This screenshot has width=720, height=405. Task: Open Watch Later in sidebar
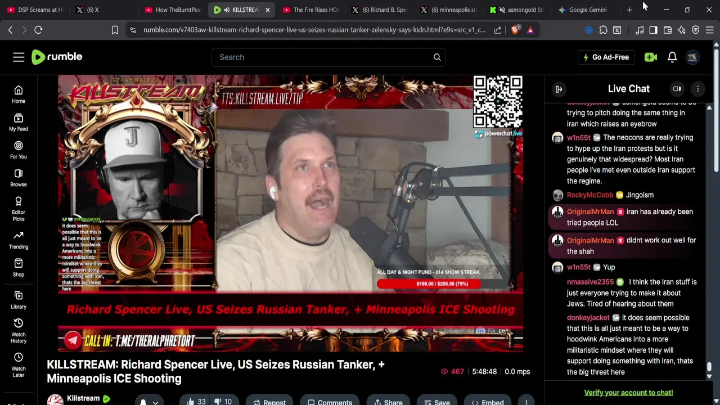tap(19, 365)
